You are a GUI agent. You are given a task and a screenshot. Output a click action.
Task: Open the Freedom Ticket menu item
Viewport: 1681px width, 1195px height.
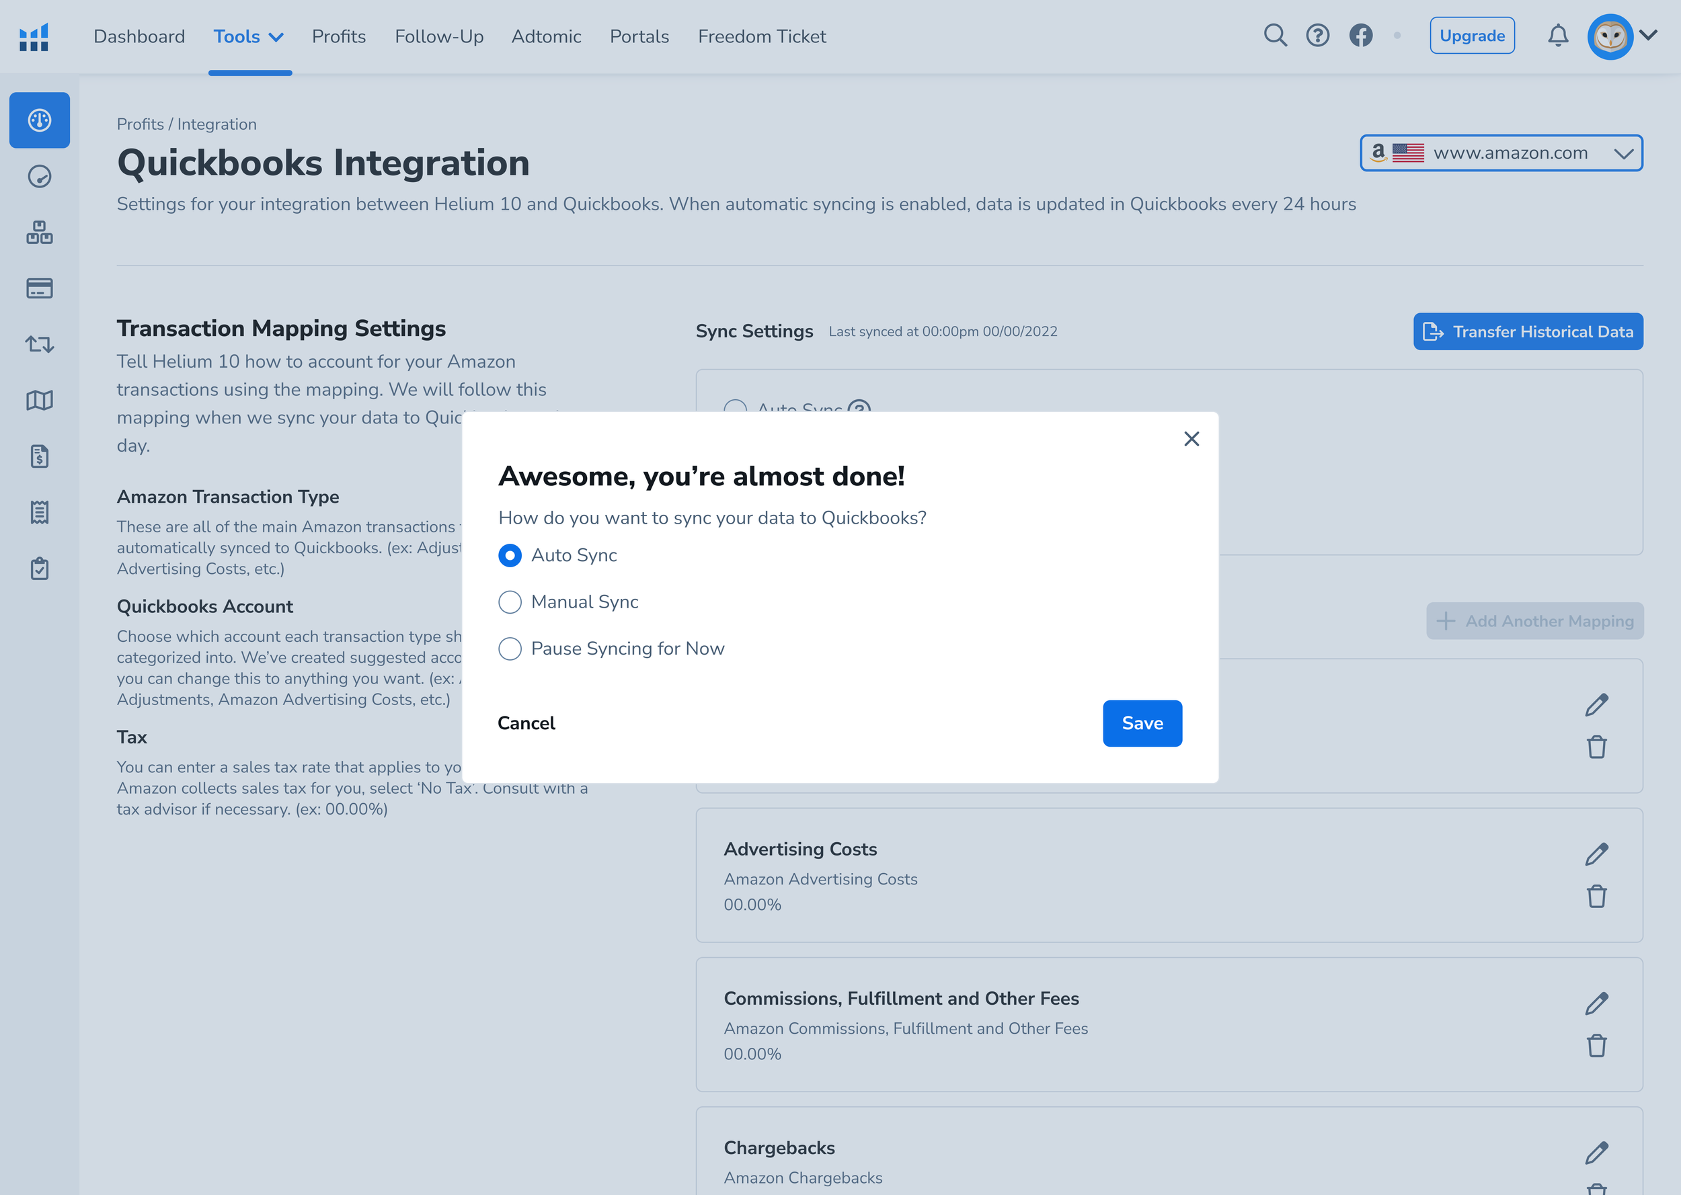click(762, 37)
